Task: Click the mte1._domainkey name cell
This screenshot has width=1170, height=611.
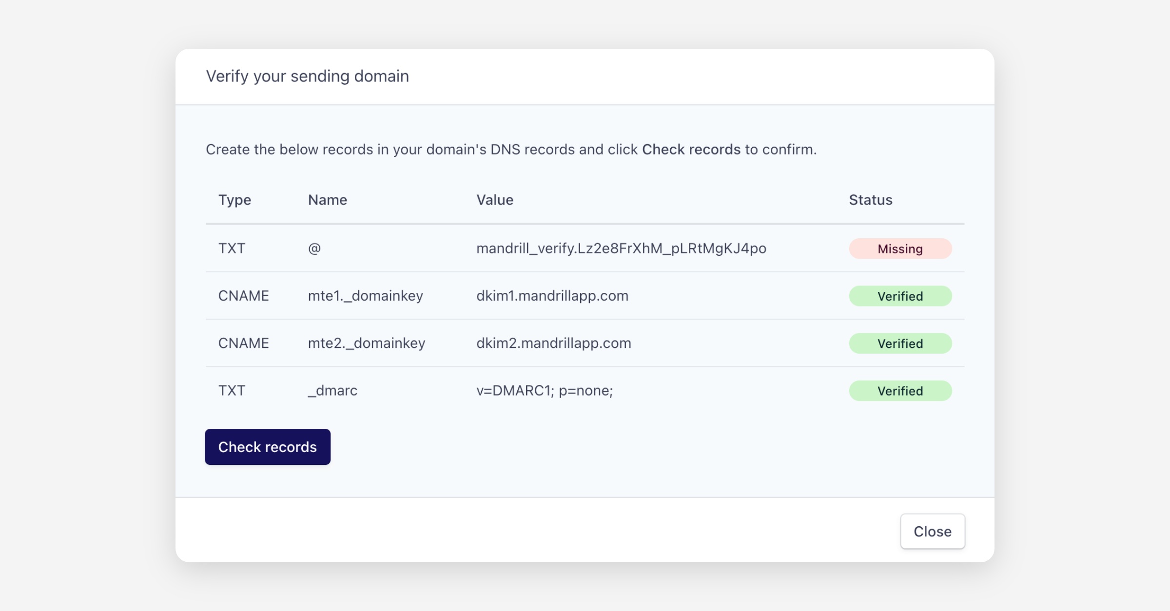Action: click(365, 296)
